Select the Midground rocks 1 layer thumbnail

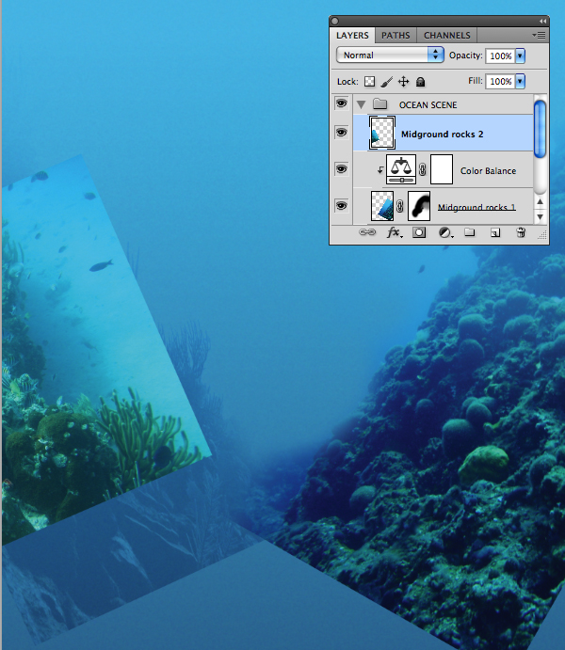coord(382,206)
